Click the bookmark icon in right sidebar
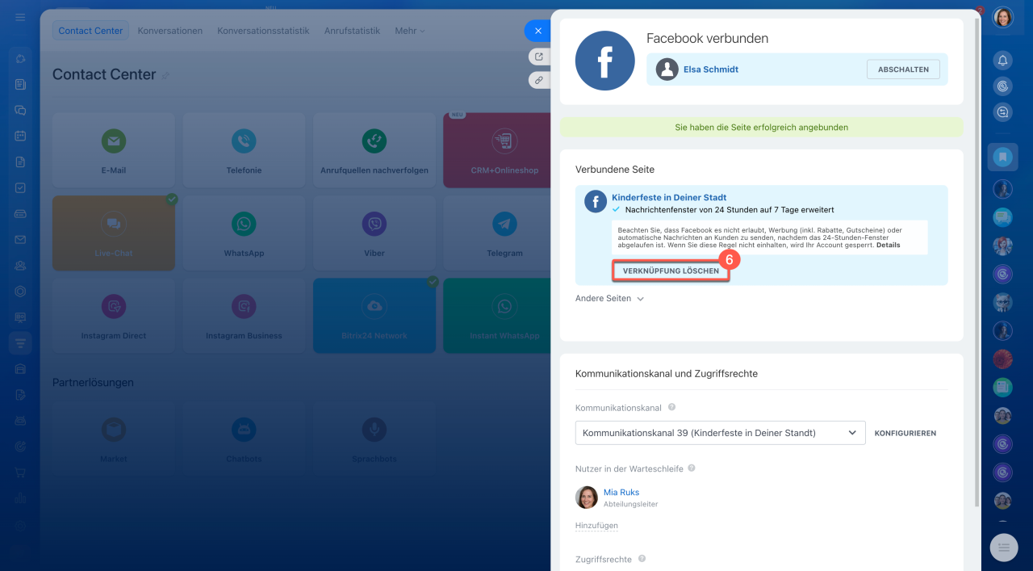 (1002, 157)
